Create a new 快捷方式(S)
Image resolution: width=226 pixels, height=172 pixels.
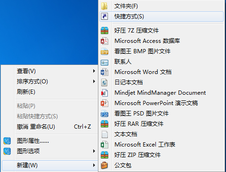click(x=161, y=16)
